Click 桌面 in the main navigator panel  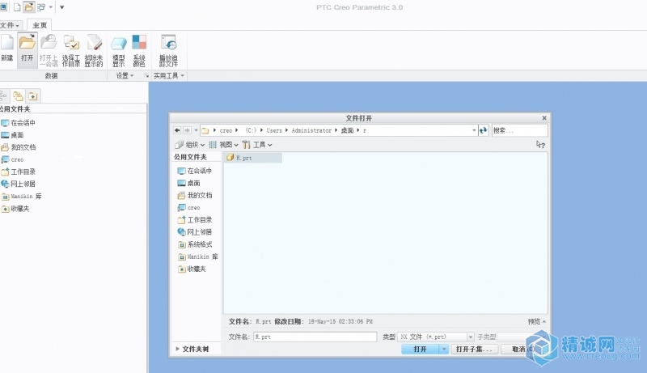pos(12,135)
